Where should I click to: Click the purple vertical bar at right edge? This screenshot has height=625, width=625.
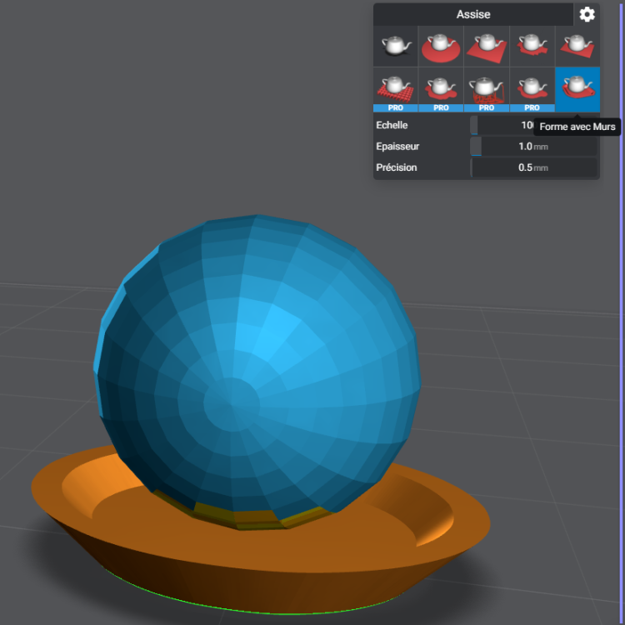pyautogui.click(x=622, y=312)
